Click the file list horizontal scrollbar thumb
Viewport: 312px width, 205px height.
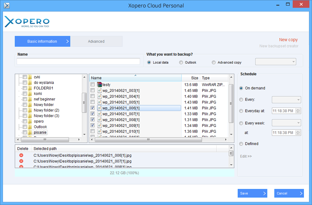click(149, 140)
